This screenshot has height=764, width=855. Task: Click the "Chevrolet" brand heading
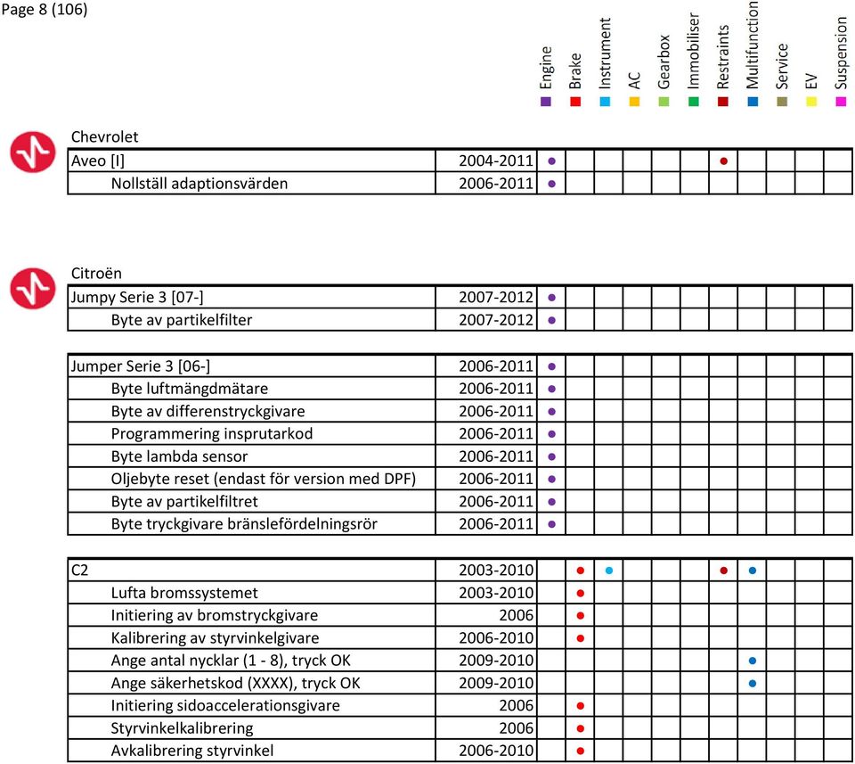coord(105,137)
